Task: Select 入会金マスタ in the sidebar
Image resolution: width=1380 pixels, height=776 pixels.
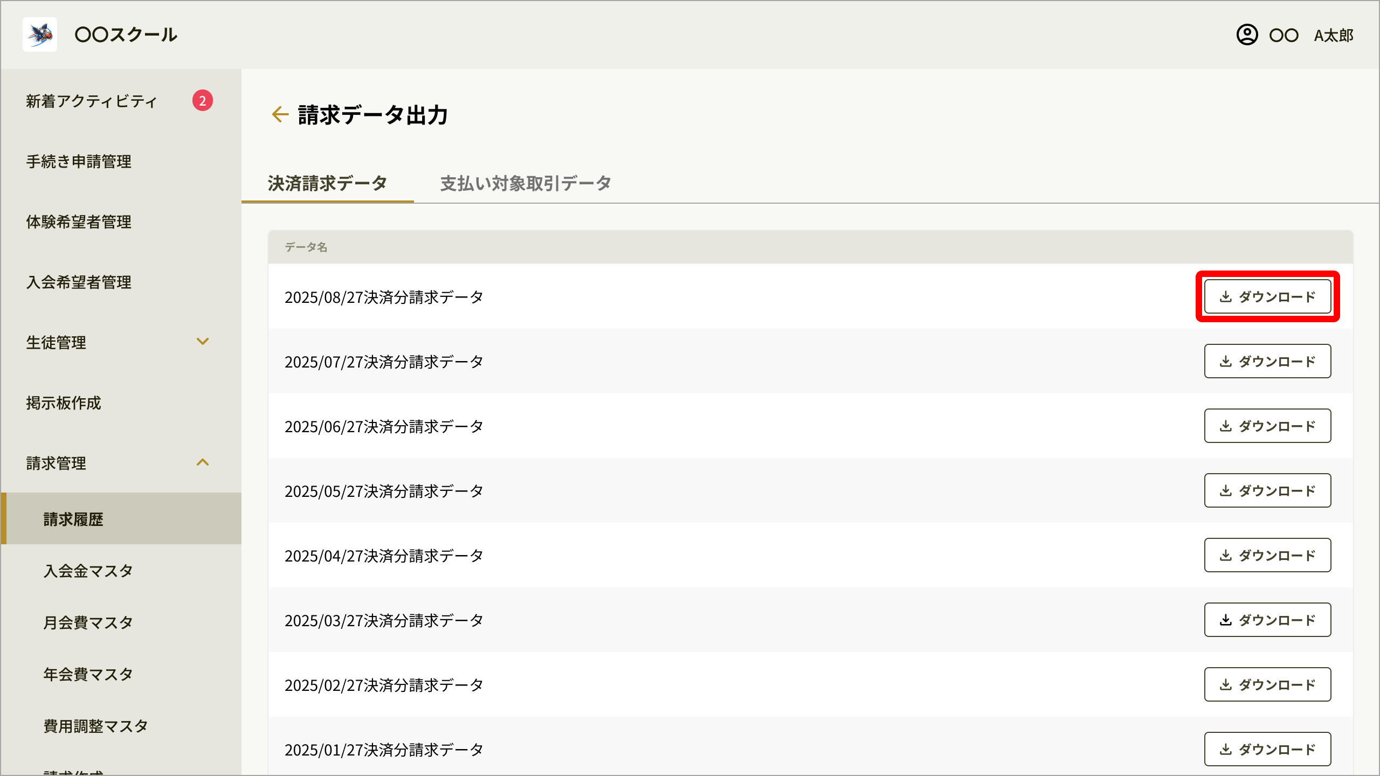Action: coord(88,571)
